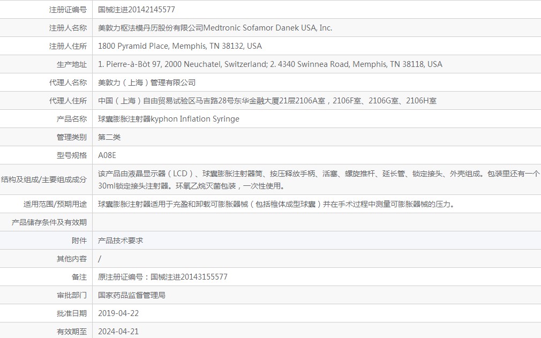Click the 附件 label
Viewport: 541px width, 338px height.
point(79,241)
